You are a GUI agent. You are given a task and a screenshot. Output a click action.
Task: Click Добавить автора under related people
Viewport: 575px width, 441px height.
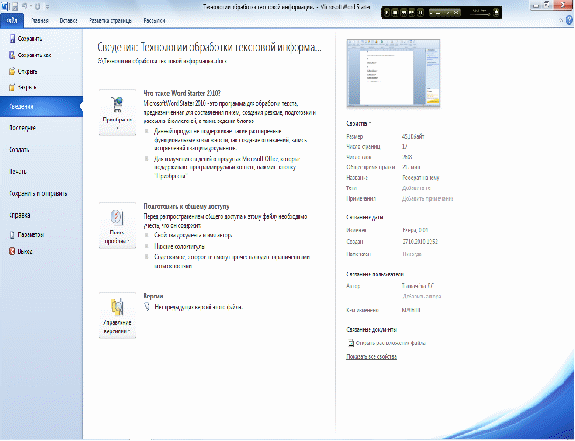coord(421,297)
